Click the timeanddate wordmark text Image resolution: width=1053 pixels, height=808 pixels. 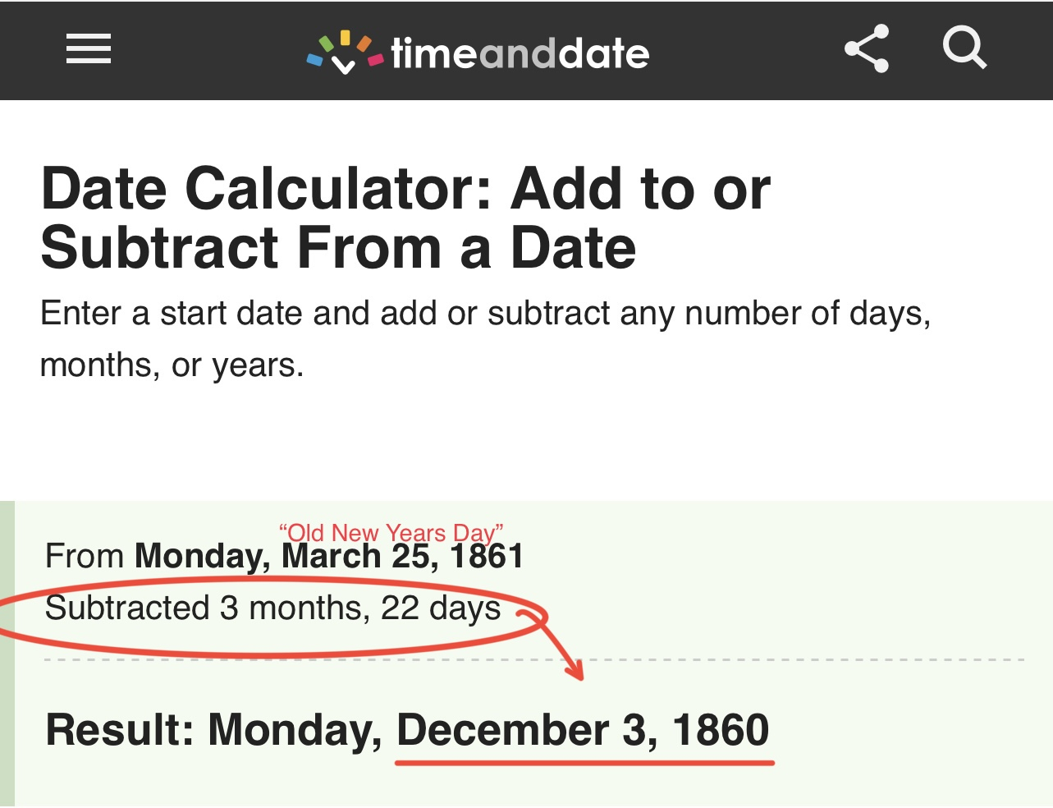coord(520,54)
